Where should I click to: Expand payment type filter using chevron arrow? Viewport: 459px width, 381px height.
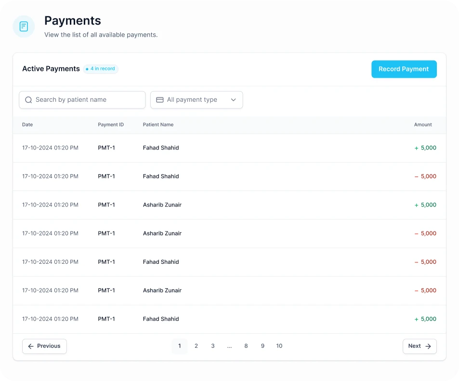234,100
